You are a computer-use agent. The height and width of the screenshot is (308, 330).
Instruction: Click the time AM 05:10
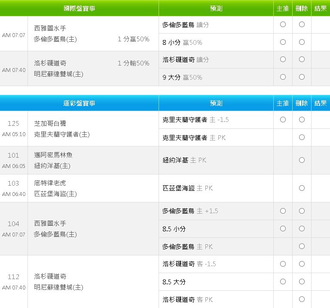click(x=14, y=134)
